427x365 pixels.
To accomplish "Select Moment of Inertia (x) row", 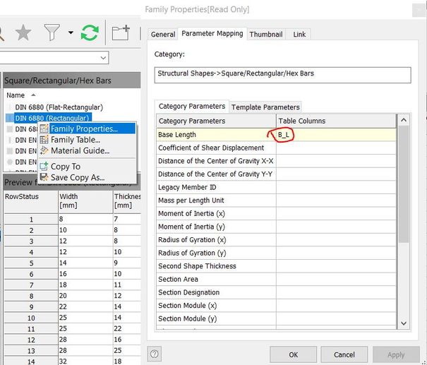I will [276, 213].
